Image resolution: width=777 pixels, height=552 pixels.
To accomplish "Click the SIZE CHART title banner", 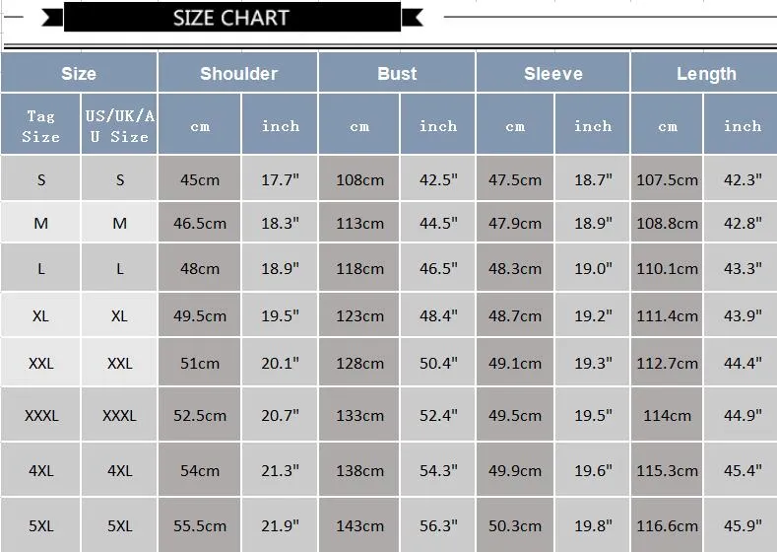I will (x=231, y=18).
